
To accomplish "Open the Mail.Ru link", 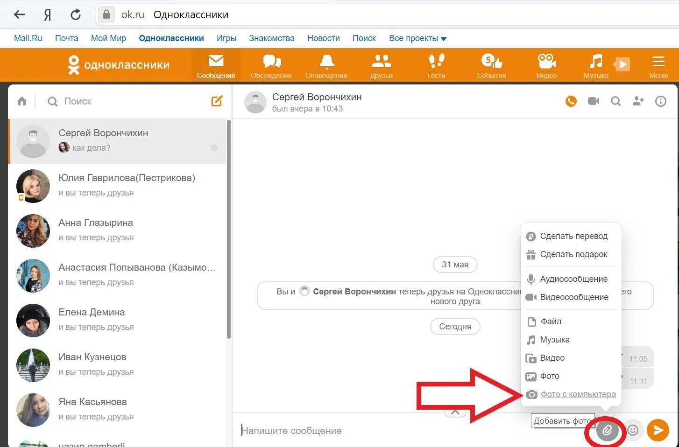I will [28, 38].
